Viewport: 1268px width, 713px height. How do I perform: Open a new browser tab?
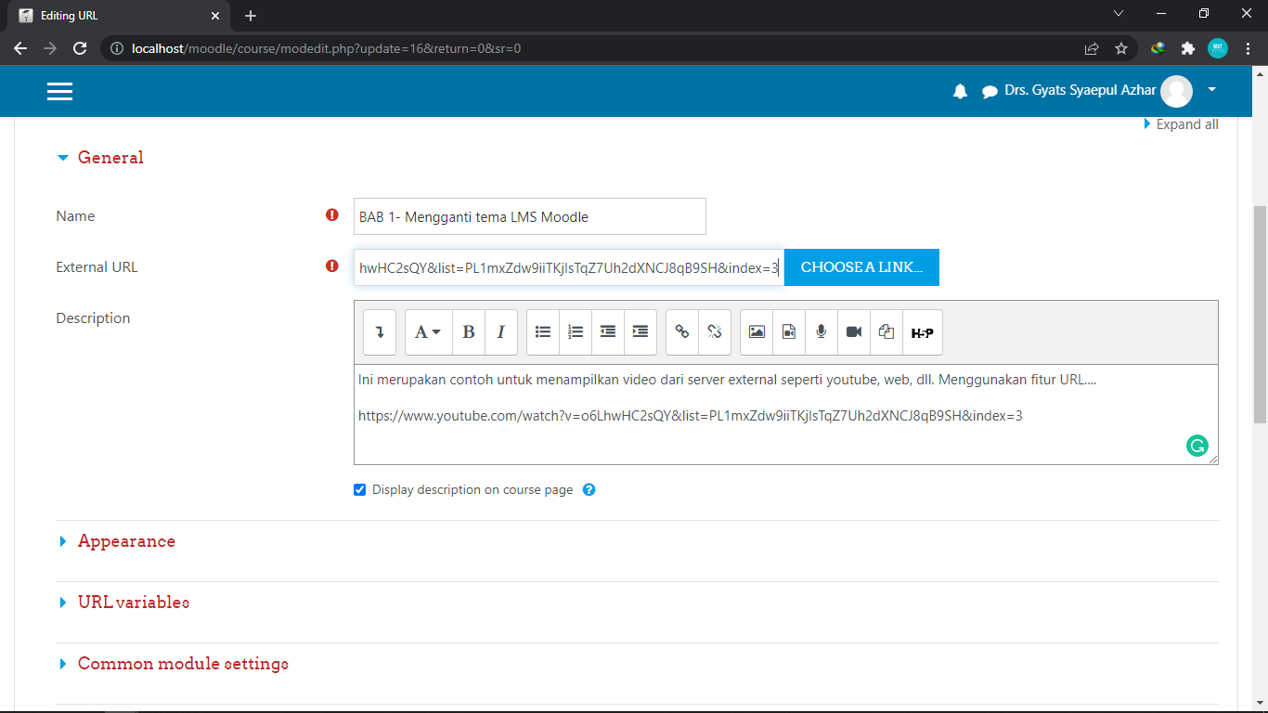[x=251, y=16]
